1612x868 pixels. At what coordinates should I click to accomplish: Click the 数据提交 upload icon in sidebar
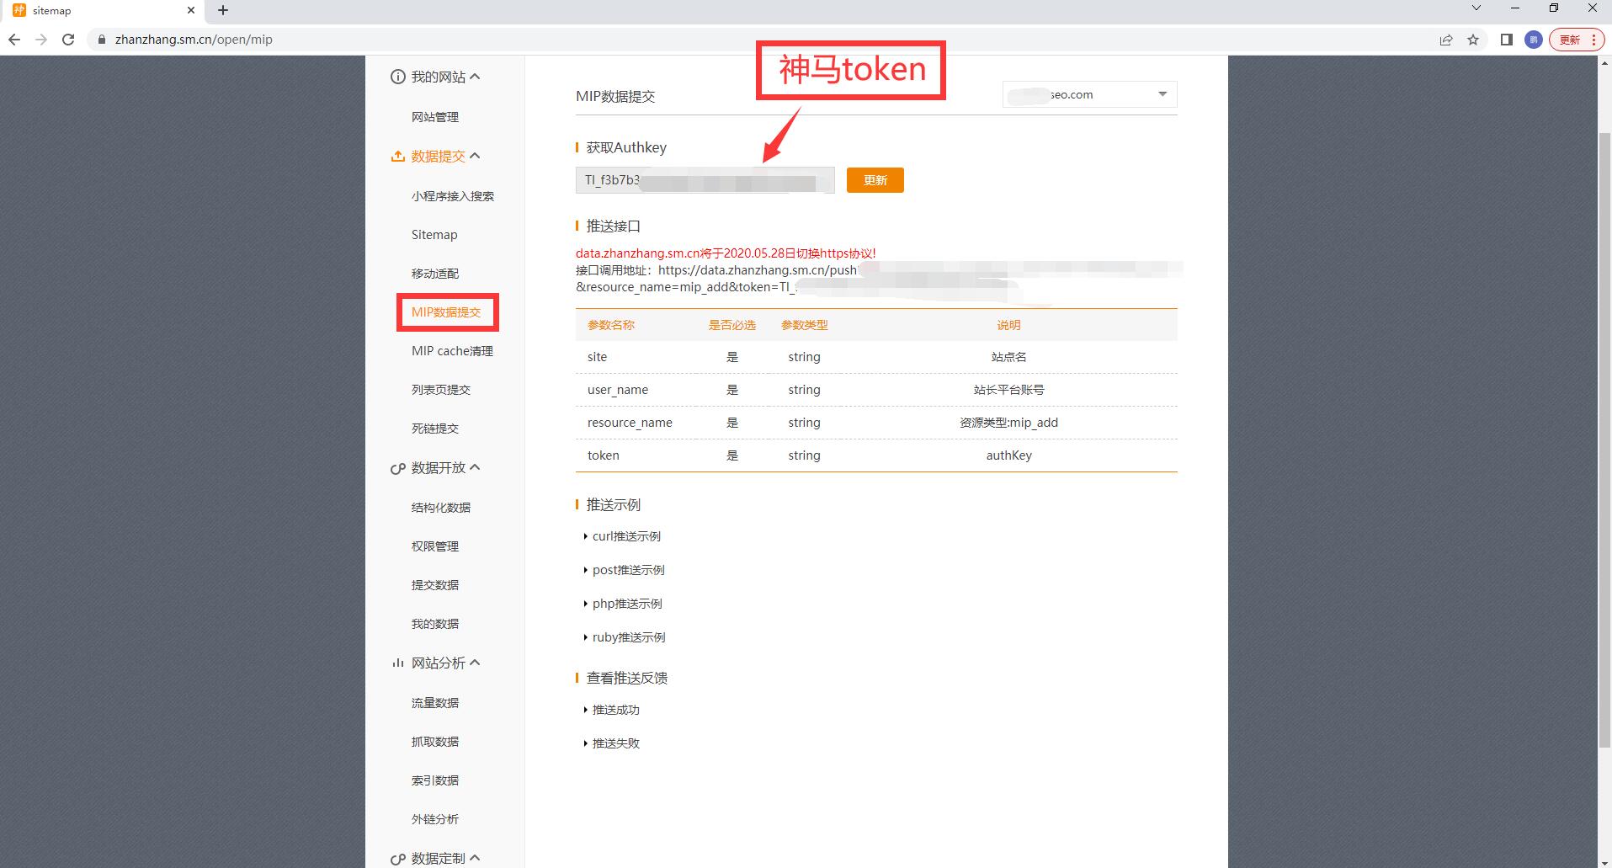(397, 155)
